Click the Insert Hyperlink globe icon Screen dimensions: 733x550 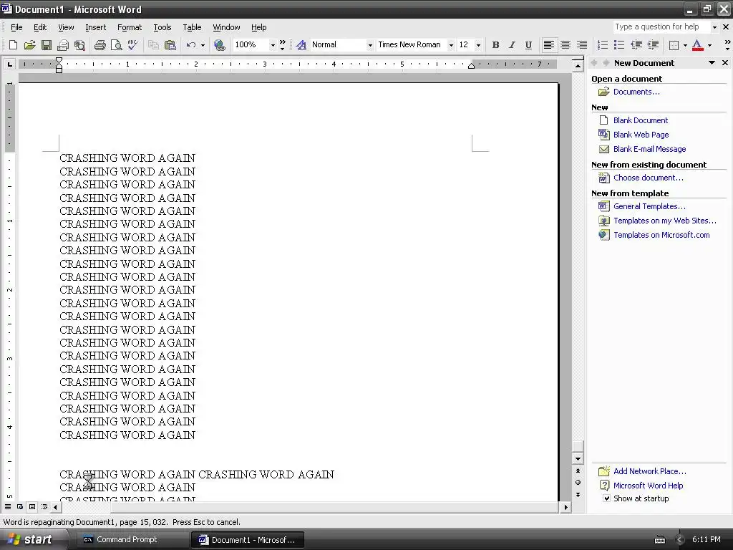point(219,45)
